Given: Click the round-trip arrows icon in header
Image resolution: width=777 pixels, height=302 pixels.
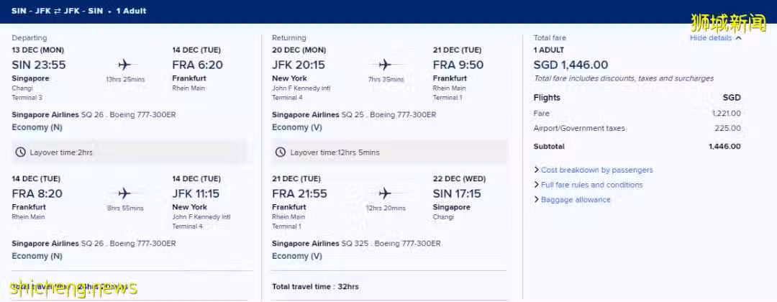Looking at the screenshot, I should click(x=58, y=11).
